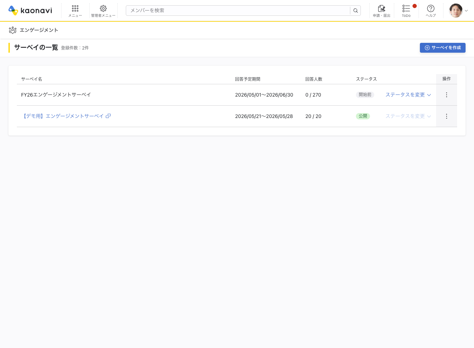Image resolution: width=474 pixels, height=348 pixels.
Task: Click the サーベイの一覧 page heading
Action: [x=36, y=47]
